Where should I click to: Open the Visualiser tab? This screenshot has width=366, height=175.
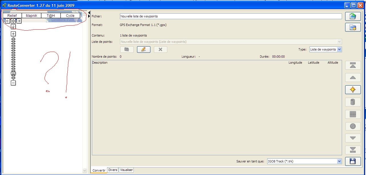(126, 170)
